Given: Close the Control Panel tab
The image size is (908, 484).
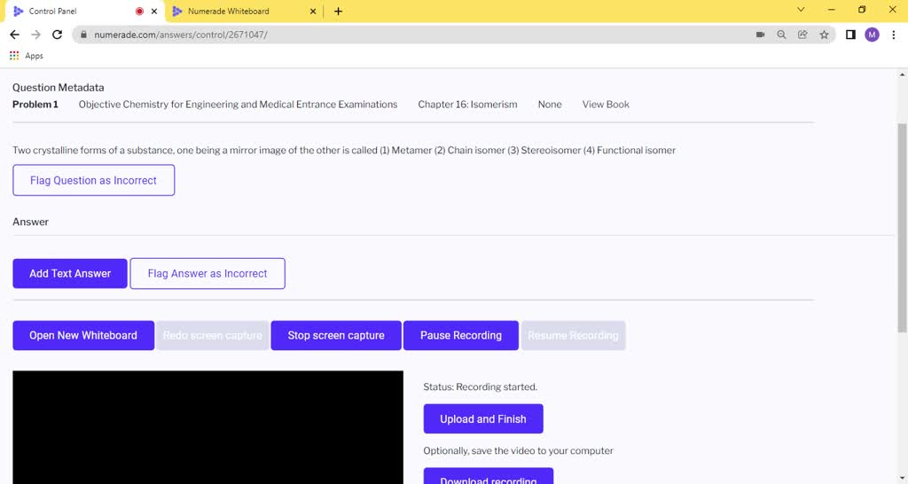Looking at the screenshot, I should (x=154, y=12).
